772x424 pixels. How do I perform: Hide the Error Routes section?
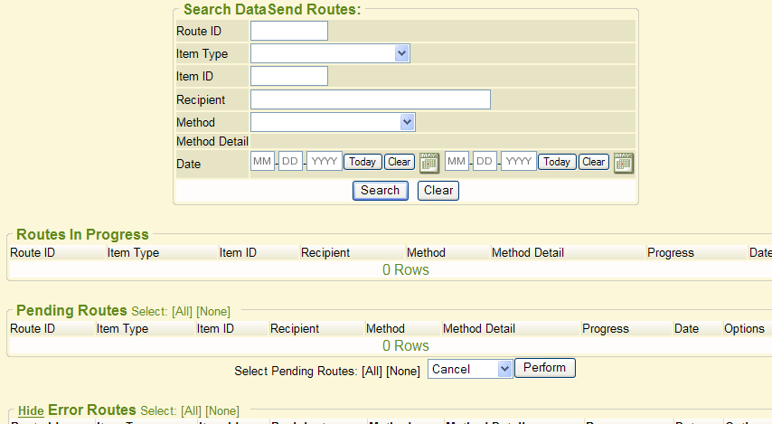click(31, 410)
